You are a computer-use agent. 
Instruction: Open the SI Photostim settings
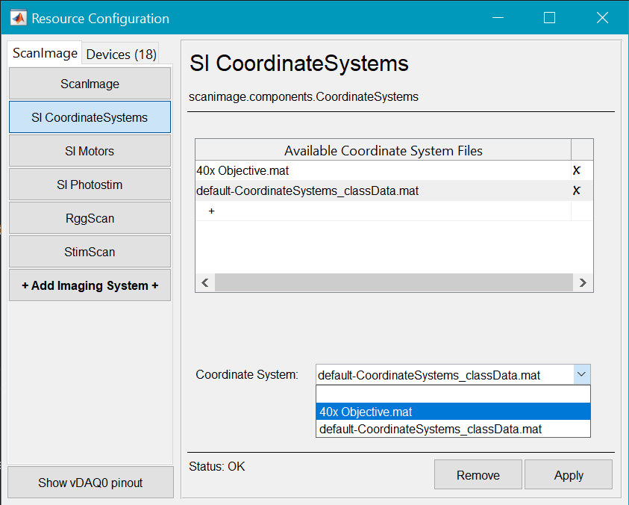(90, 185)
